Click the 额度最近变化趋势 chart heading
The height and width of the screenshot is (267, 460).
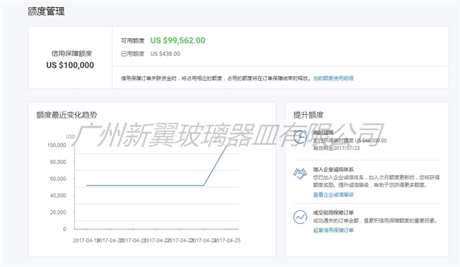(67, 115)
